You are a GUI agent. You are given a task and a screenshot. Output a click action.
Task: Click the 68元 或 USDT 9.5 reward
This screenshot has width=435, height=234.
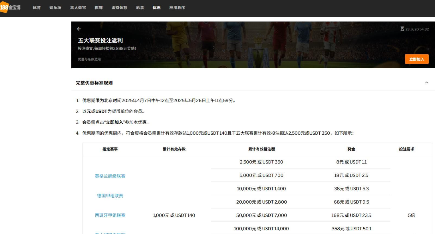pyautogui.click(x=351, y=202)
